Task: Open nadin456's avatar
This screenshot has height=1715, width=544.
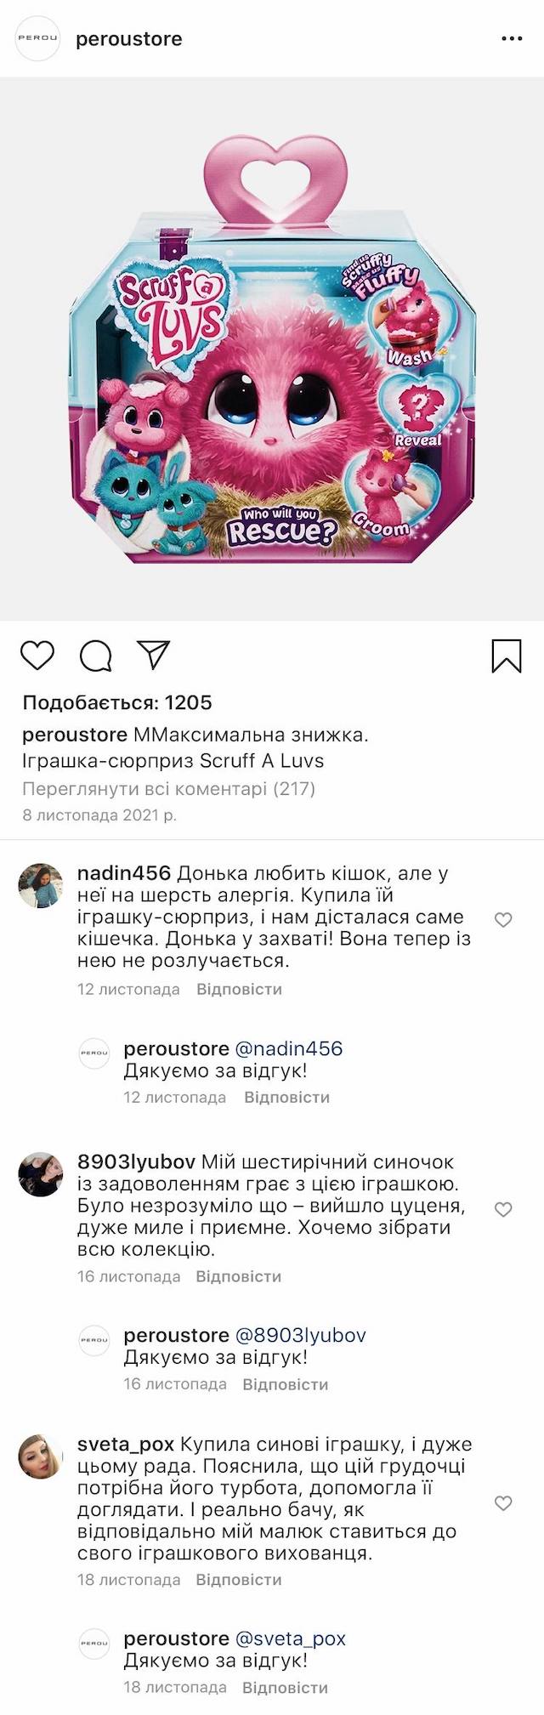Action: point(40,885)
